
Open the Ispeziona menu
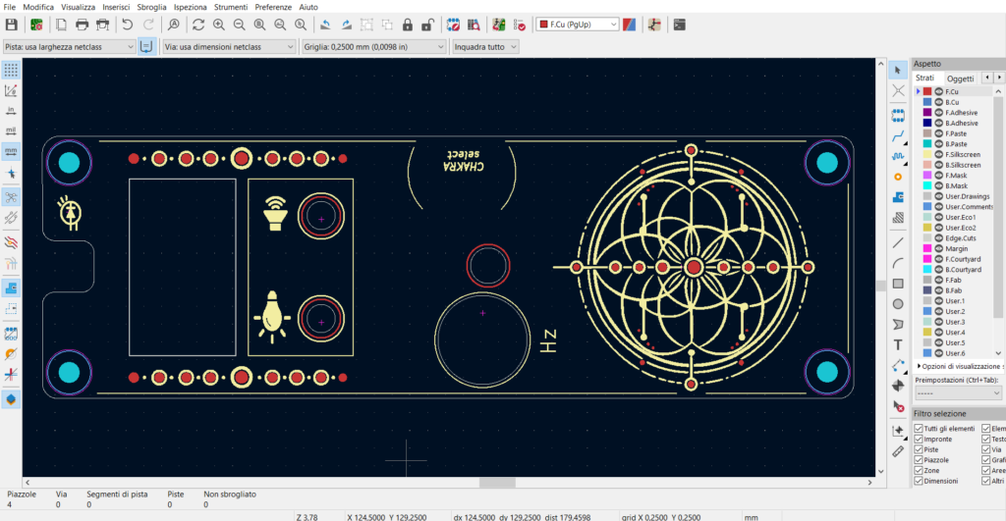coord(190,7)
